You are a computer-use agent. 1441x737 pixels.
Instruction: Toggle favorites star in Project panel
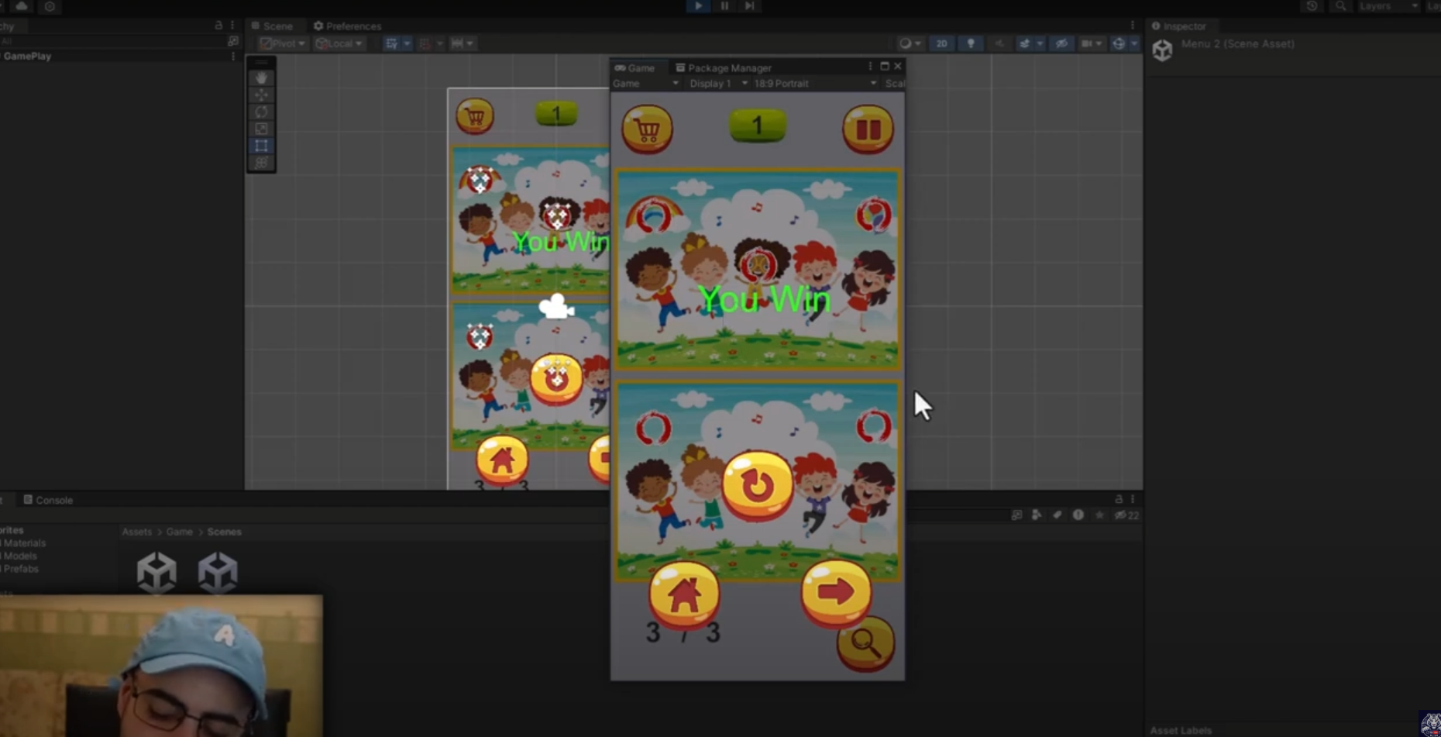click(1099, 515)
